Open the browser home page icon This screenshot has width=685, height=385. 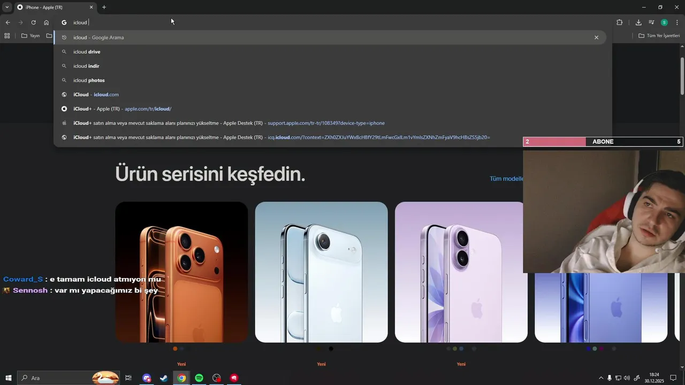tap(47, 22)
